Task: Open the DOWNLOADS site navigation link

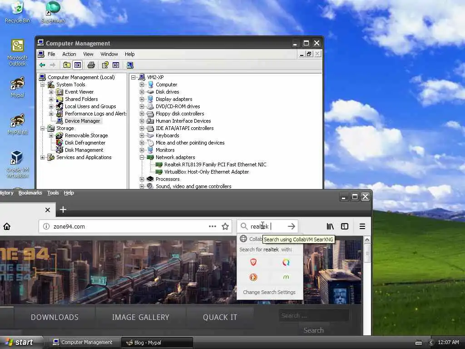Action: pyautogui.click(x=54, y=317)
